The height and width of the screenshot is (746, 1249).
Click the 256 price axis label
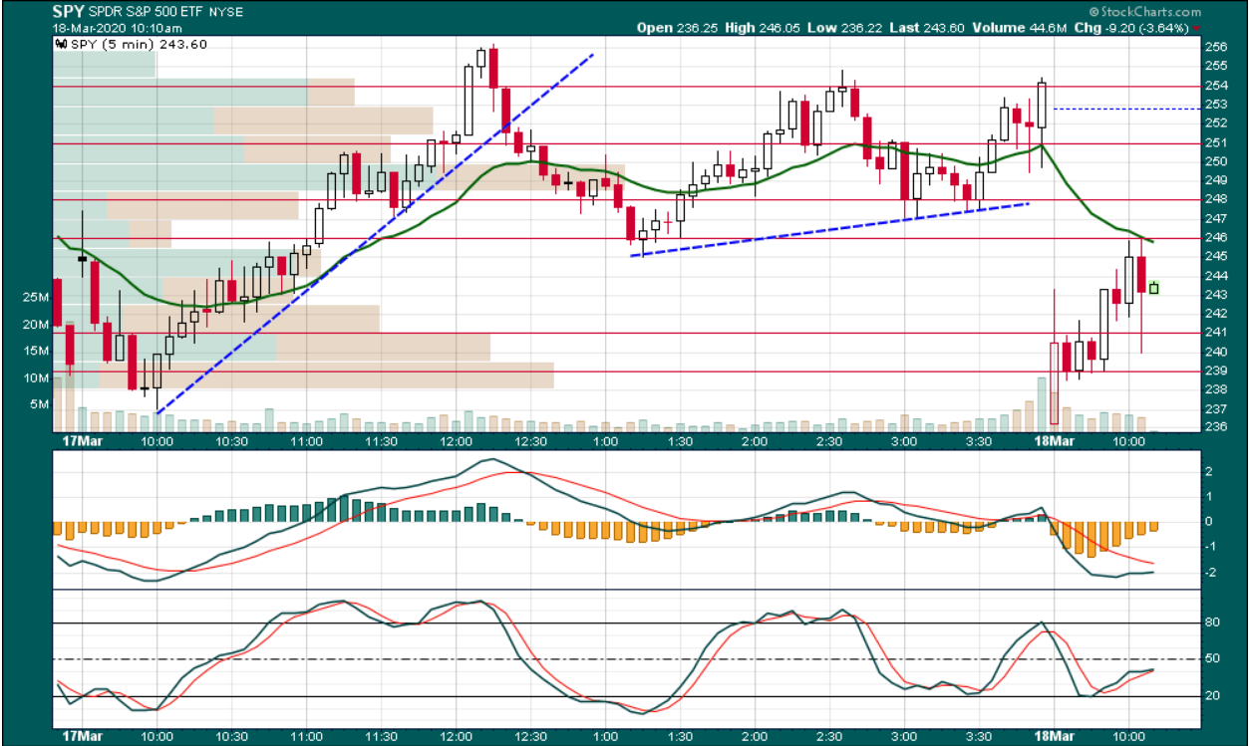coord(1216,47)
